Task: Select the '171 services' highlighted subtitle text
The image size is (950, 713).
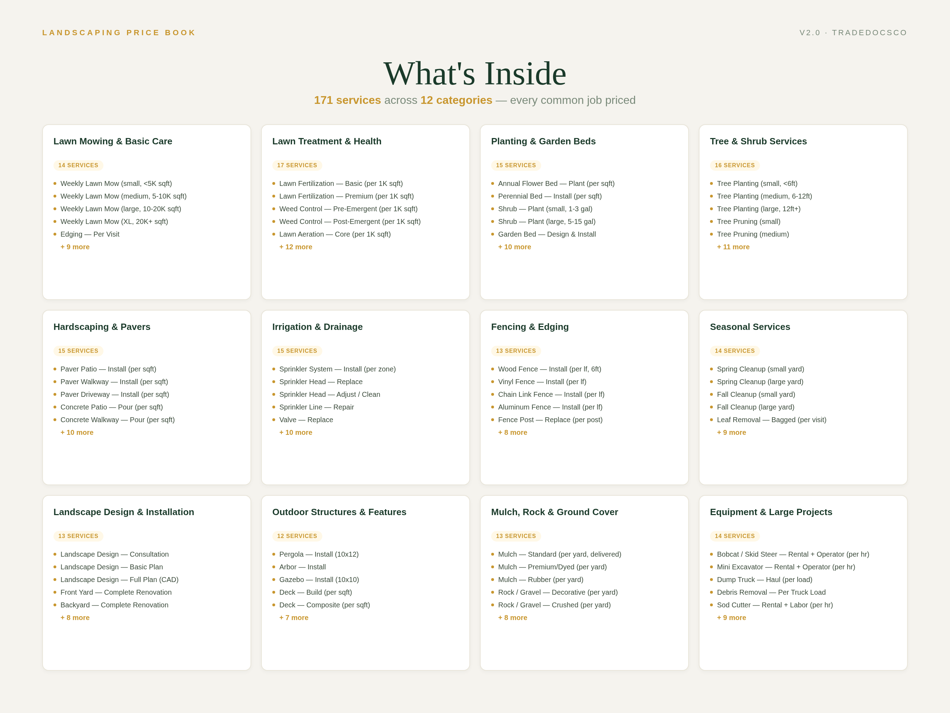Action: (x=347, y=100)
